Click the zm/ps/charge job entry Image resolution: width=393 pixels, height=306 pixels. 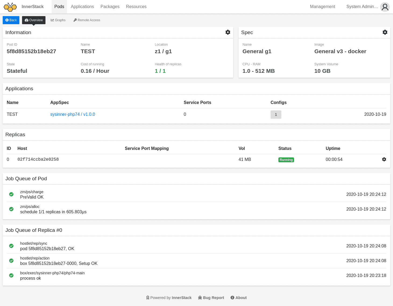[x=196, y=195]
